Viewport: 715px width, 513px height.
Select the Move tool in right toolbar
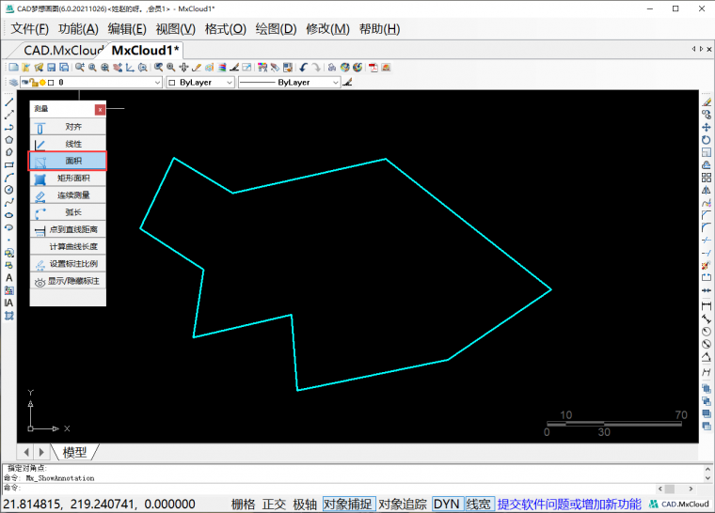[x=707, y=127]
